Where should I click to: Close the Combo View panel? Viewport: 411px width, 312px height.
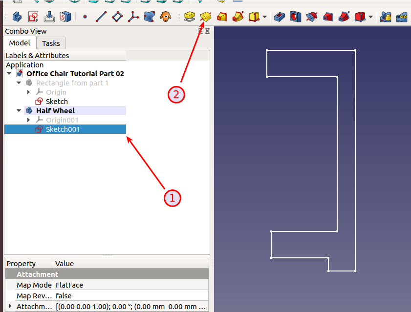pyautogui.click(x=208, y=31)
